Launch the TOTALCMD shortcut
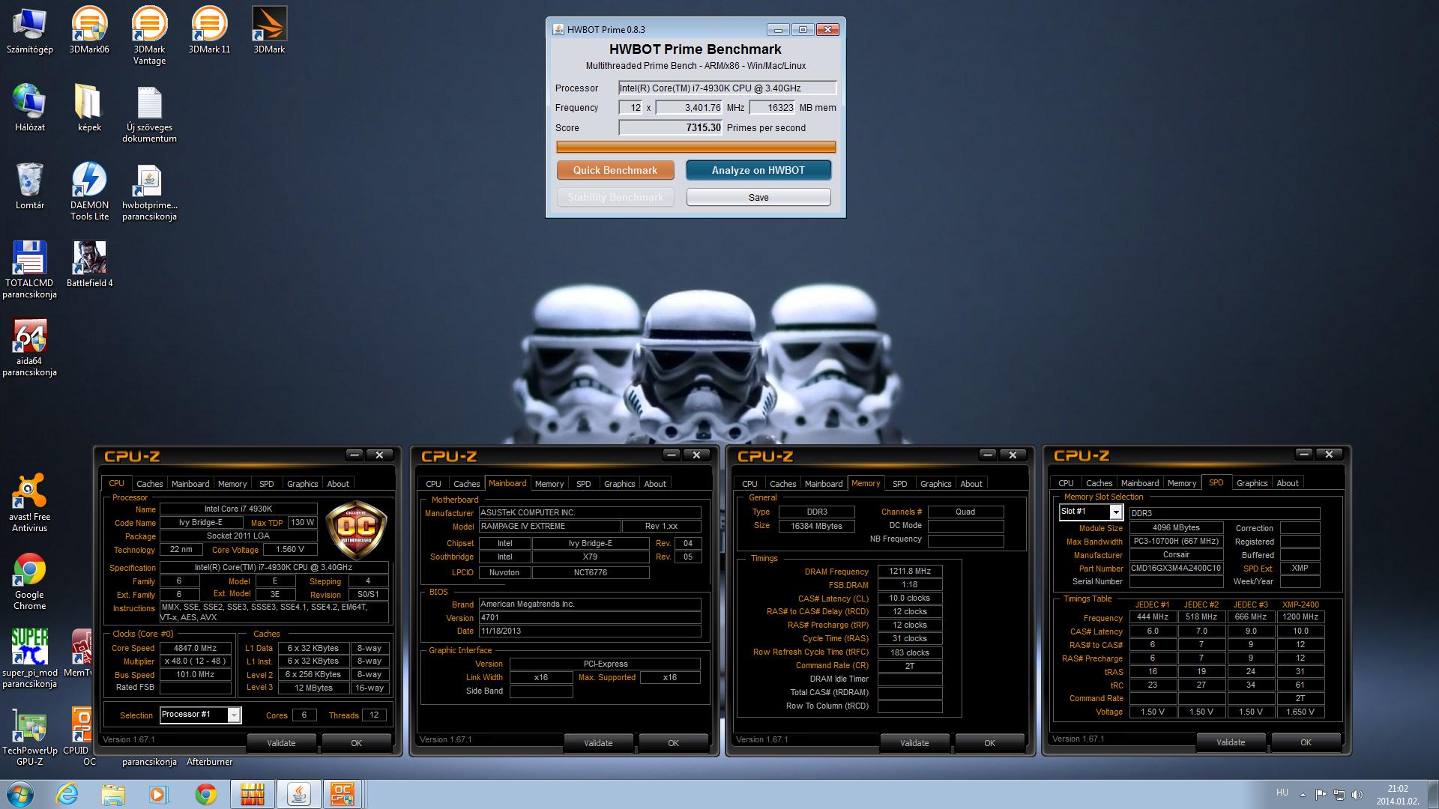1439x809 pixels. coord(29,269)
